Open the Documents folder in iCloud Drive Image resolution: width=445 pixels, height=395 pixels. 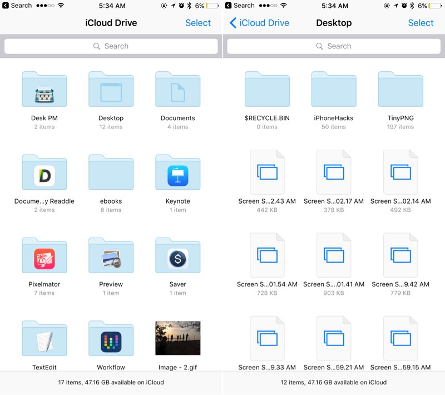[x=177, y=90]
